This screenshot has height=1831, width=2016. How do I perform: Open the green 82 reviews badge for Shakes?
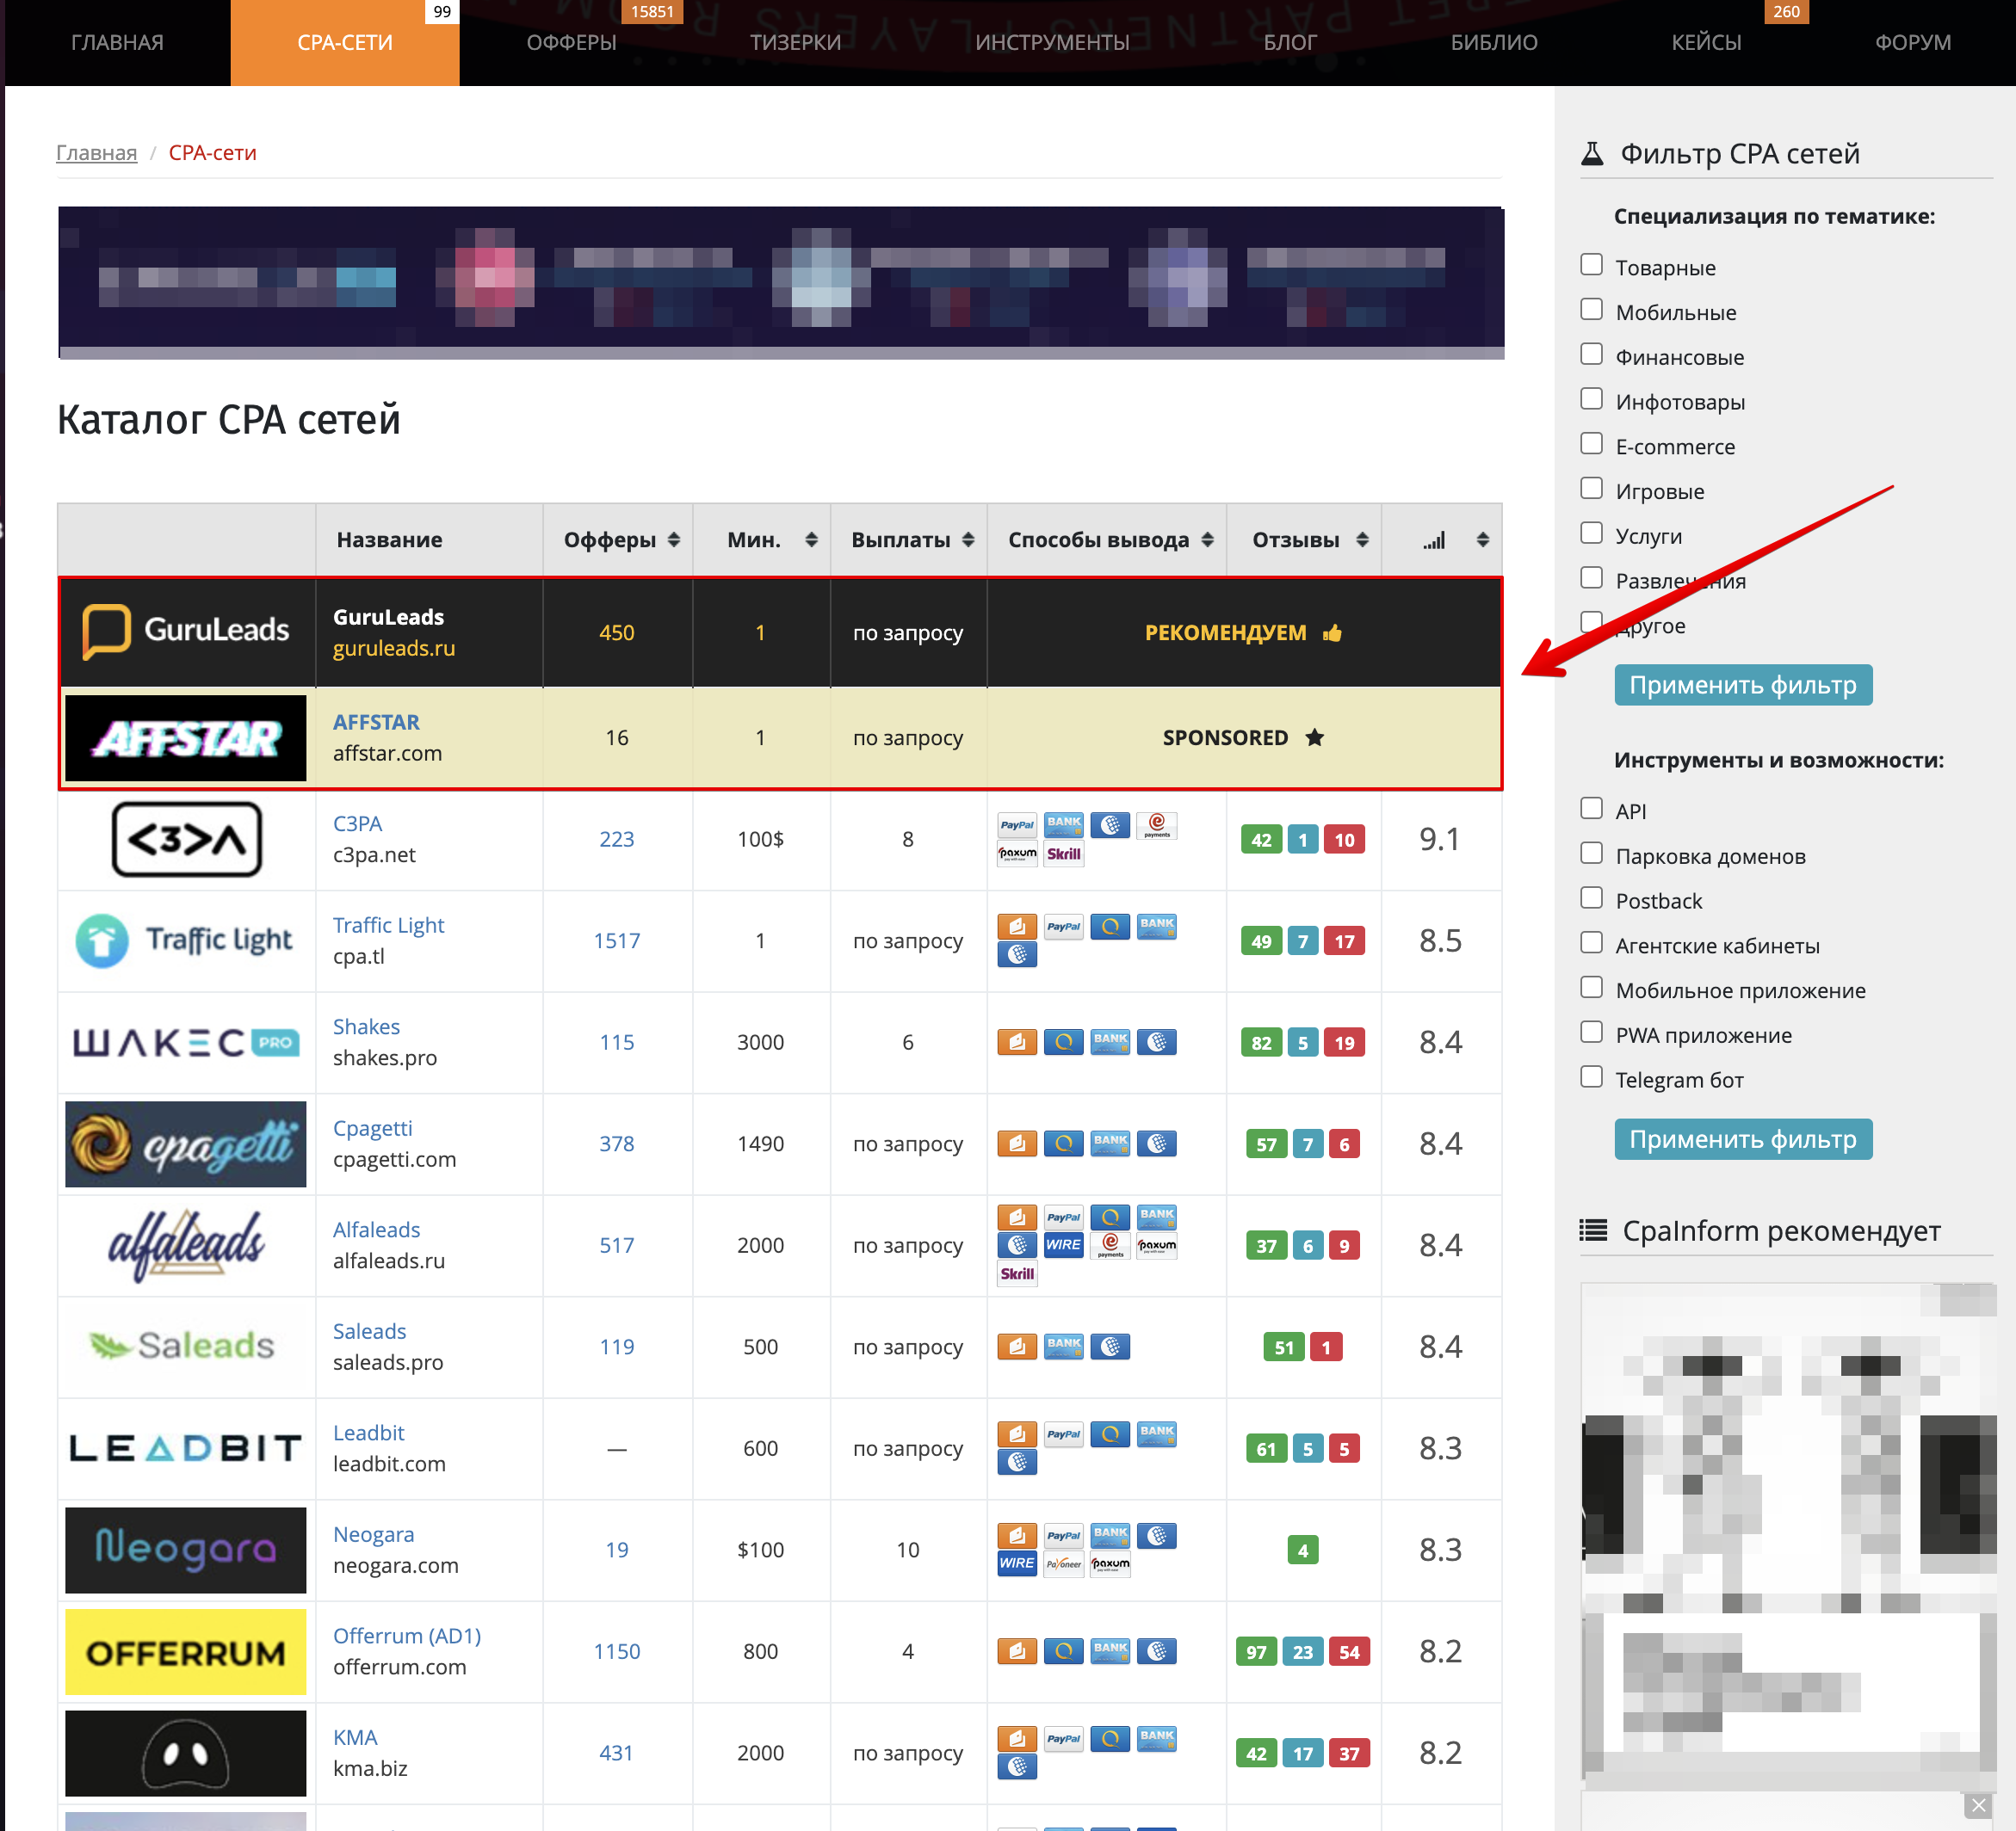click(x=1262, y=1043)
